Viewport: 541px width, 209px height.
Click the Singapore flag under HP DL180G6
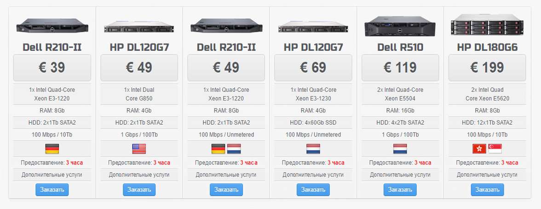point(495,149)
